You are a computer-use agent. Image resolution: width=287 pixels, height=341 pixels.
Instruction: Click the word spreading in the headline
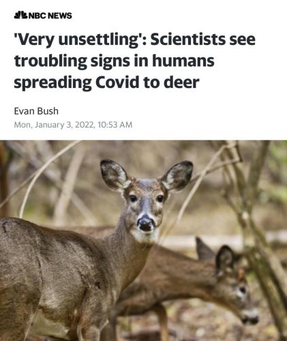point(52,83)
